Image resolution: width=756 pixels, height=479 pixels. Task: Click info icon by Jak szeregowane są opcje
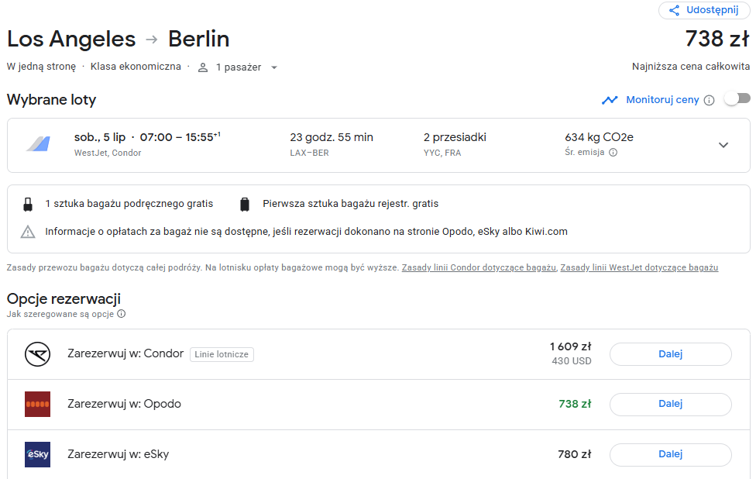(x=122, y=314)
